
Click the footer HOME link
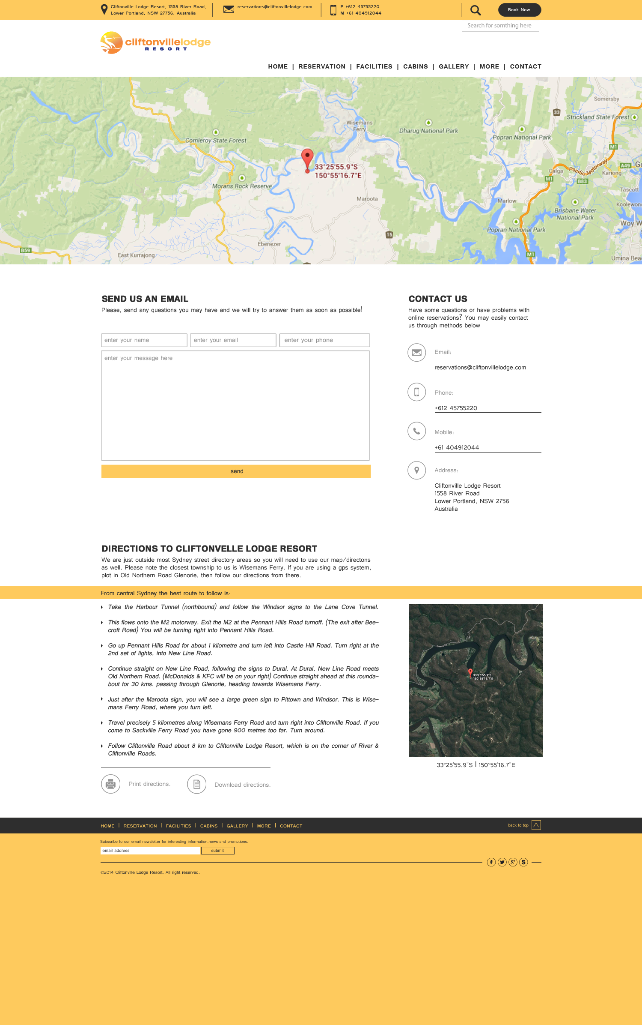(107, 826)
